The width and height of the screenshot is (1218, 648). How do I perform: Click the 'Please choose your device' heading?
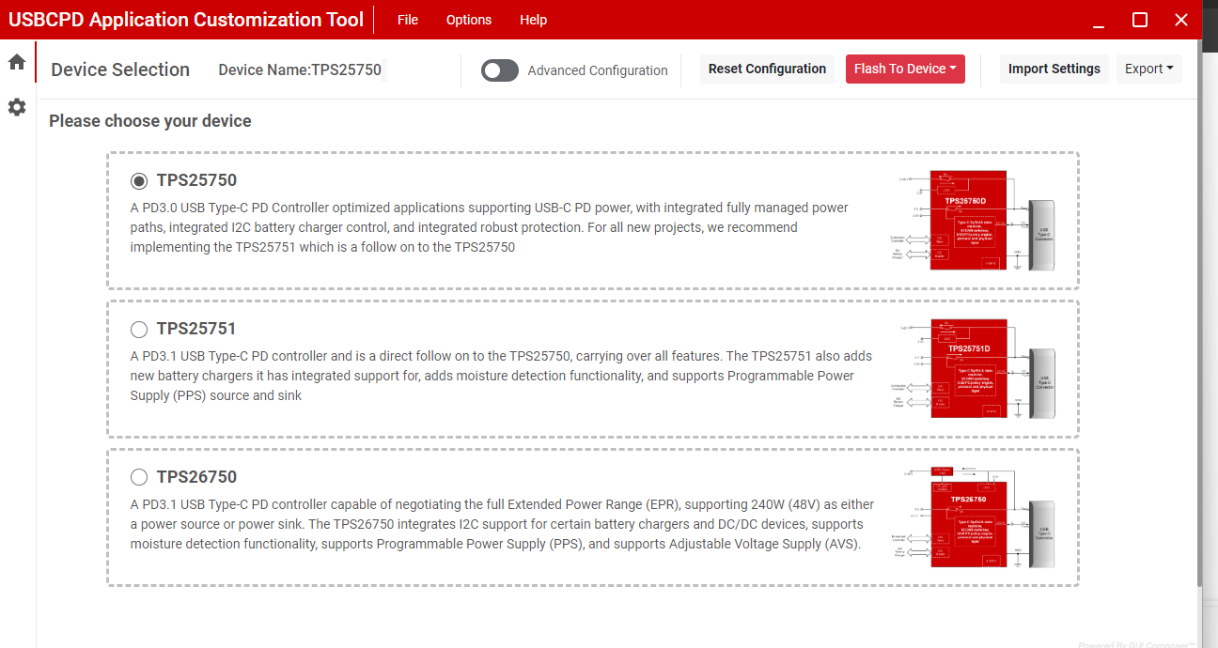coord(150,121)
